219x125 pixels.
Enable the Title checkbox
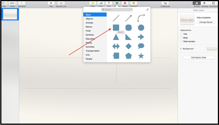[182, 34]
